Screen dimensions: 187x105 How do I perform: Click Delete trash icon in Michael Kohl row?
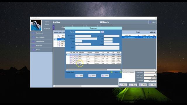click(x=77, y=57)
